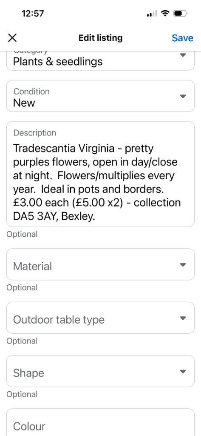
Task: Tap the Outdoor table type field
Action: (100, 318)
